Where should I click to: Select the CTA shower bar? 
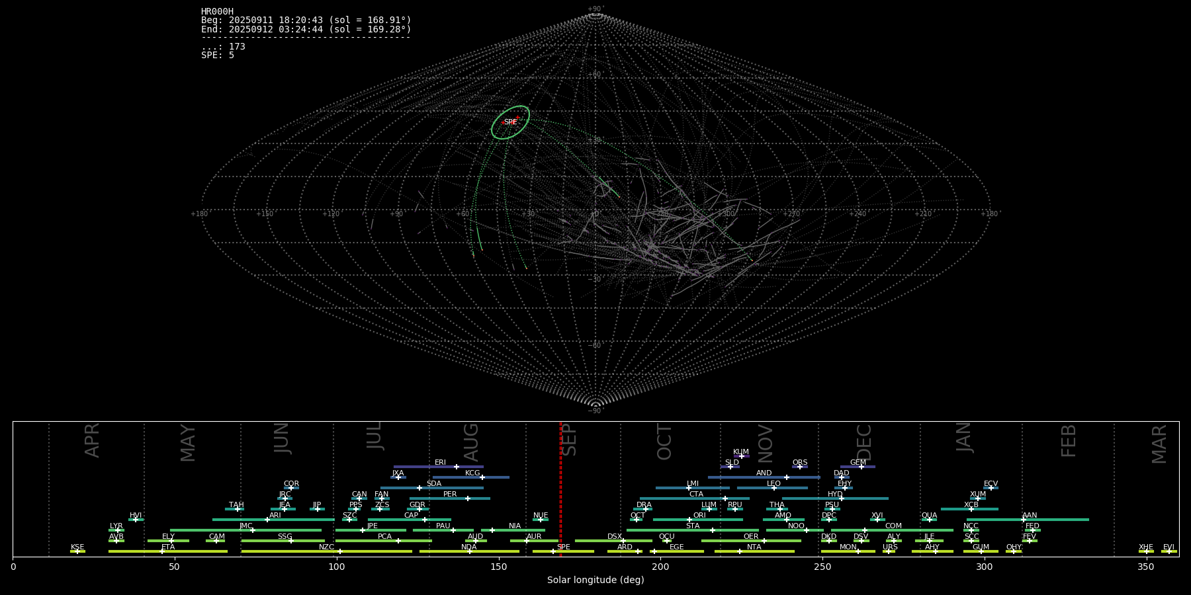coord(695,498)
